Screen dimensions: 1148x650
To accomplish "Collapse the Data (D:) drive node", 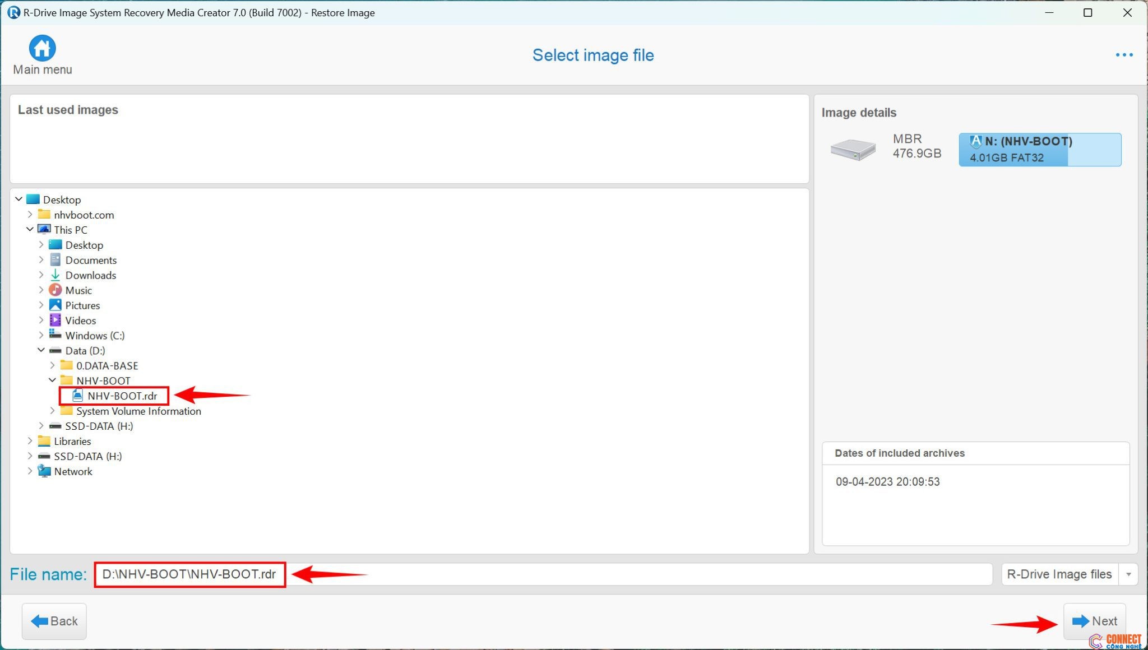I will 41,351.
